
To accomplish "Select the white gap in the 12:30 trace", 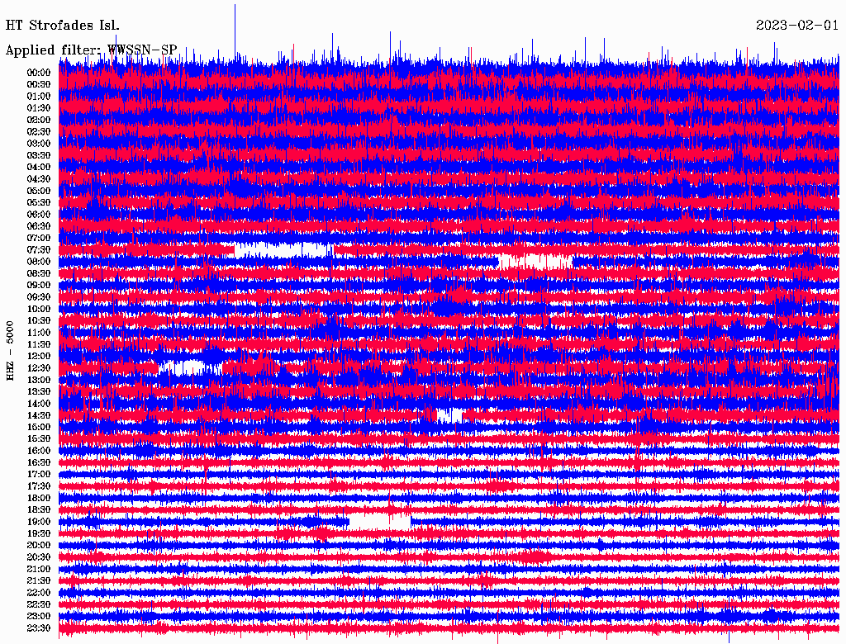I will tap(182, 367).
